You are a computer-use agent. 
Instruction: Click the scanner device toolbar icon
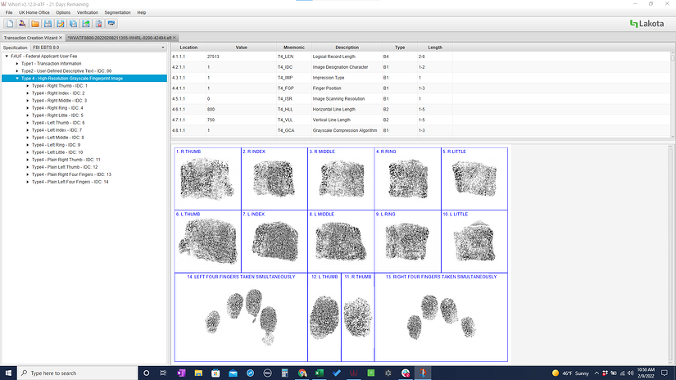click(x=111, y=24)
